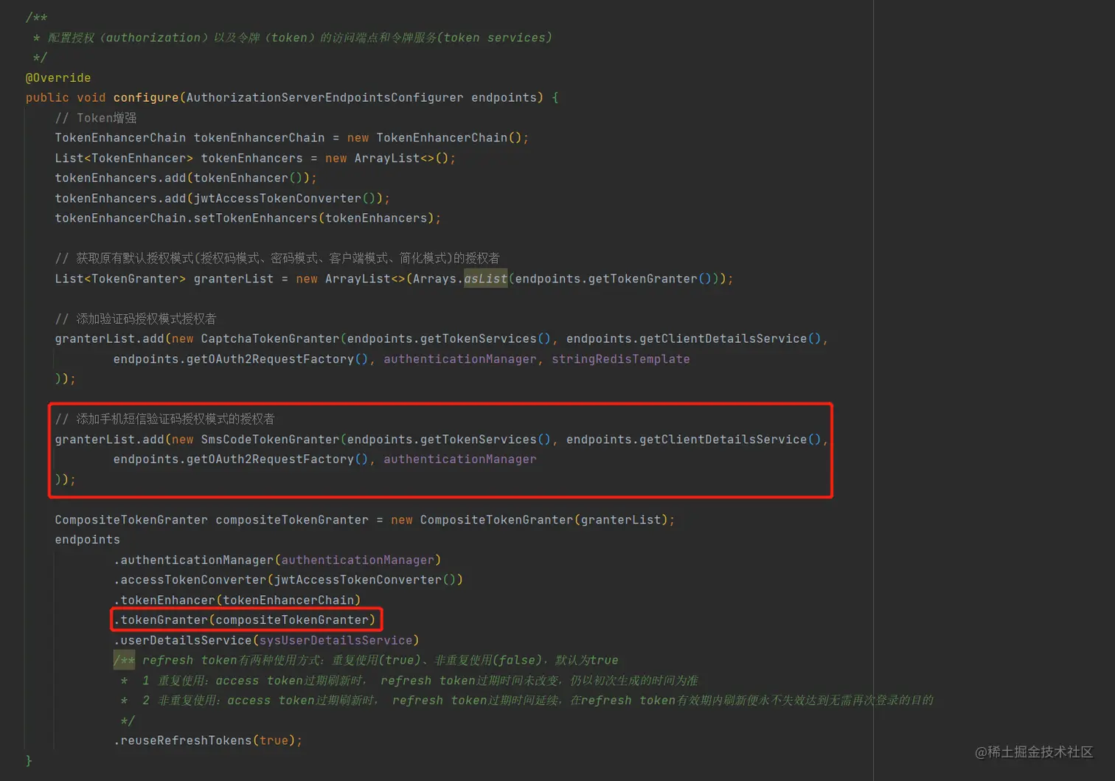Click the 'setTokenEnhancers' method call
This screenshot has width=1115, height=781.
256,218
